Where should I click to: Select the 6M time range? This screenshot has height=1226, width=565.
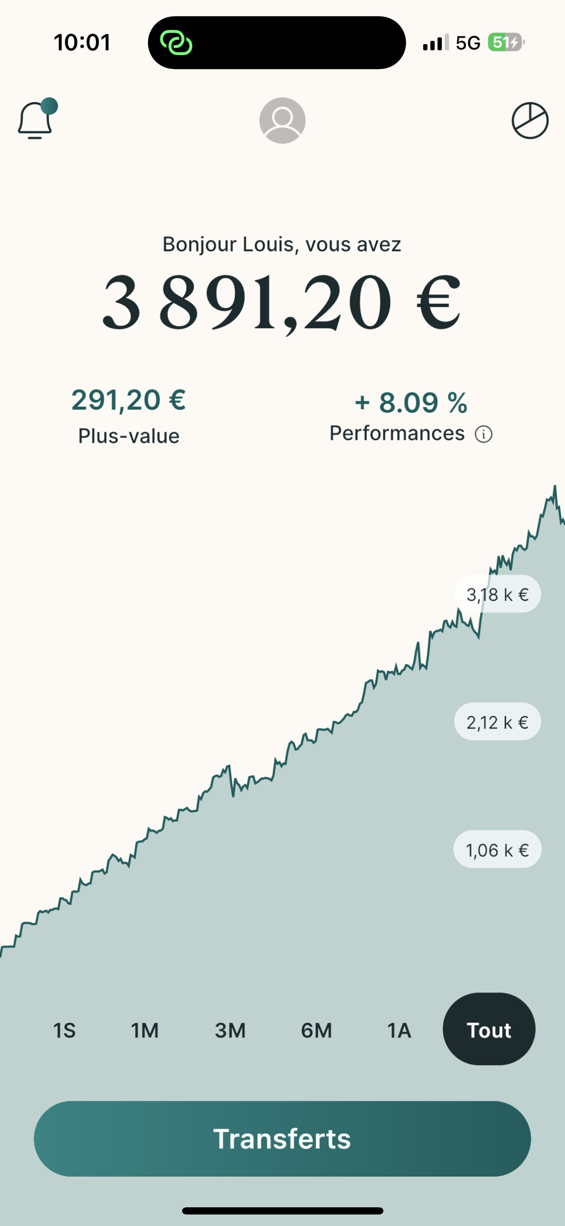(316, 1030)
